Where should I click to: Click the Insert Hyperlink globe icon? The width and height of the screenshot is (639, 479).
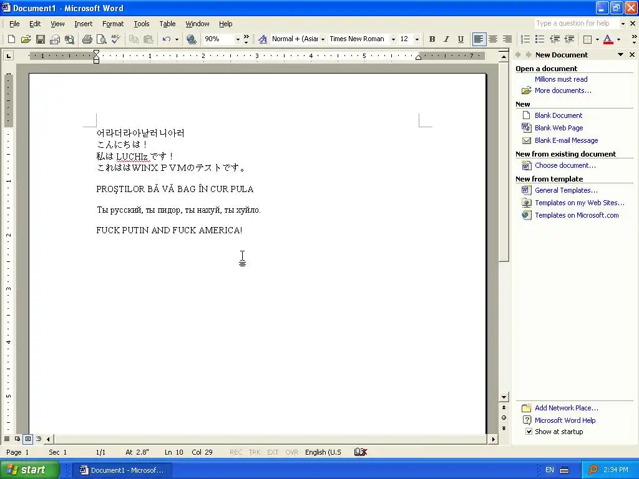(x=191, y=39)
